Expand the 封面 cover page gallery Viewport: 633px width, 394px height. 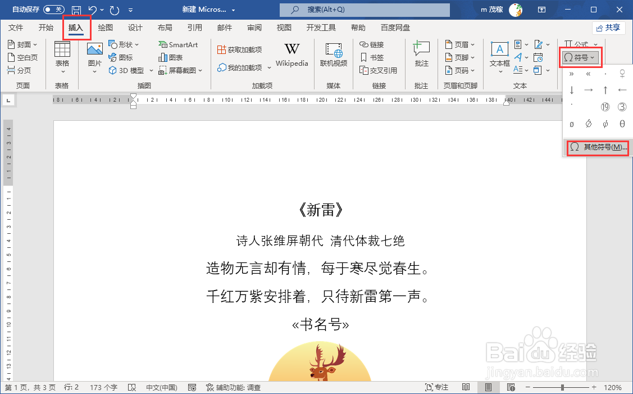tap(35, 44)
